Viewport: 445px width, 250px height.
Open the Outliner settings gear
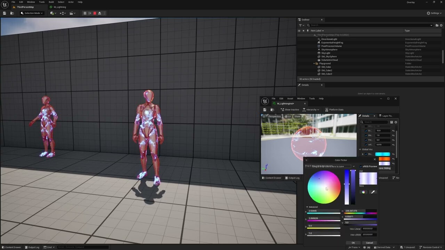click(x=441, y=25)
